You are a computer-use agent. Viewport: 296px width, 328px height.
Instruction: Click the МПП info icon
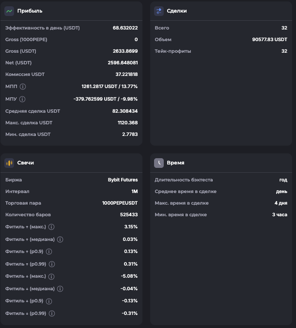point(23,87)
